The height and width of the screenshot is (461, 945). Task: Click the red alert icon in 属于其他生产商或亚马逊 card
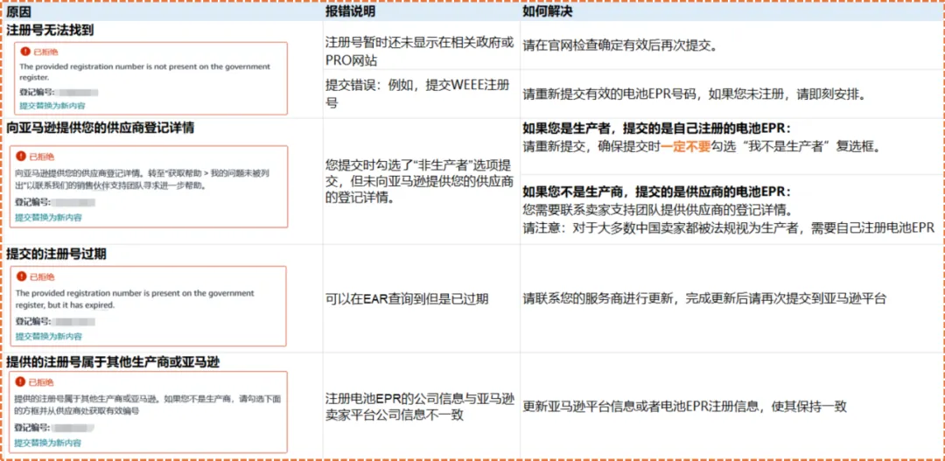pos(20,382)
